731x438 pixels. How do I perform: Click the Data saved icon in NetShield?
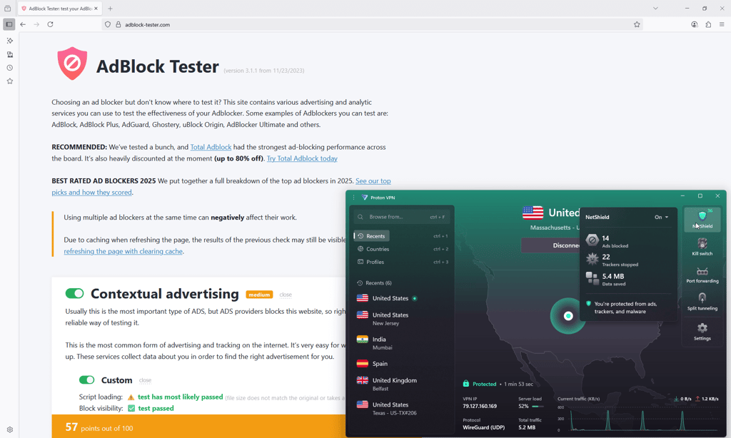[592, 278]
